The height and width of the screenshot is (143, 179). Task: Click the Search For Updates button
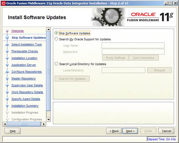click(x=72, y=79)
